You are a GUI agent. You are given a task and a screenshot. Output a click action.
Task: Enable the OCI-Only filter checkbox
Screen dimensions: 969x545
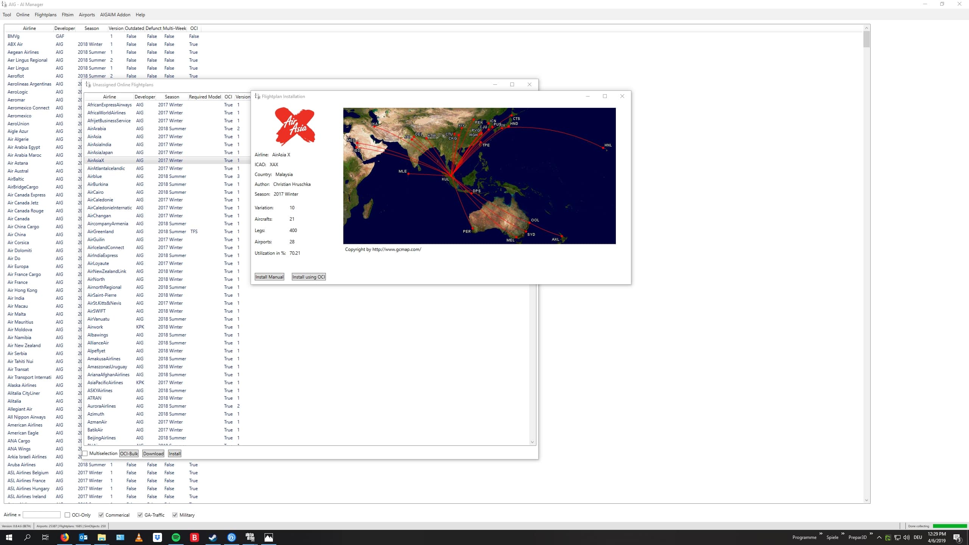(x=67, y=515)
